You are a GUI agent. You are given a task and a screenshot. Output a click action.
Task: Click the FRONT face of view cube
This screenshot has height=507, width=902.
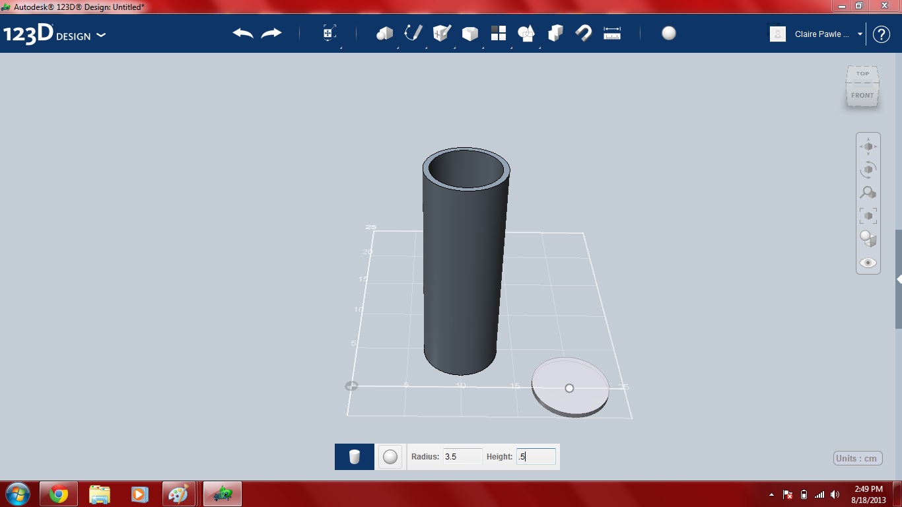click(862, 95)
